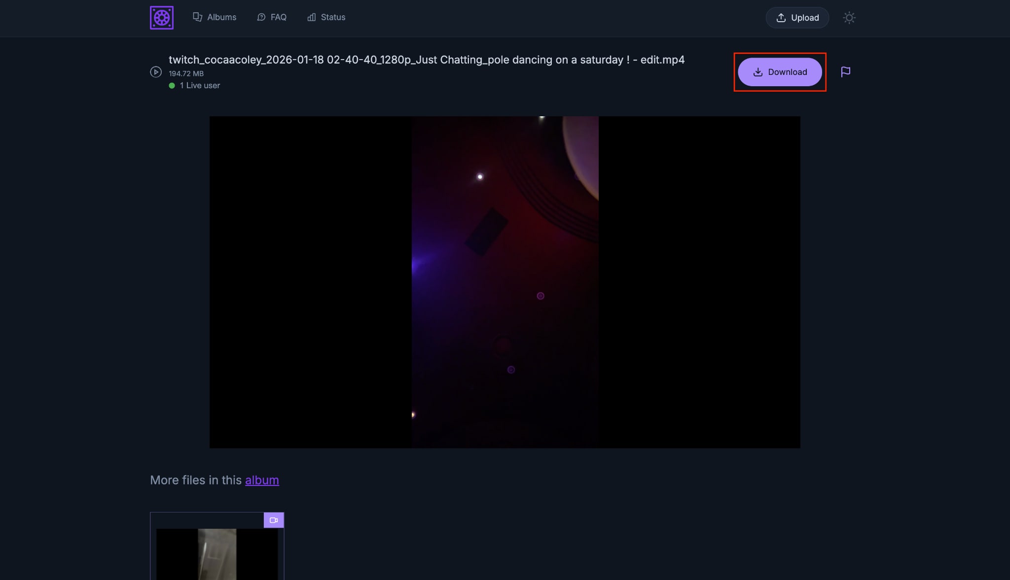The image size is (1010, 580).
Task: Select the mp4 filename title text
Action: 426,60
